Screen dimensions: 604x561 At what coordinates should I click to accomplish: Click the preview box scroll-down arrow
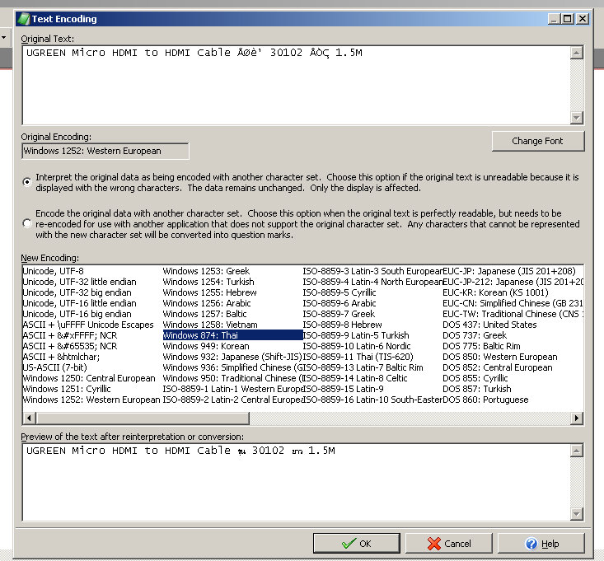click(x=576, y=514)
